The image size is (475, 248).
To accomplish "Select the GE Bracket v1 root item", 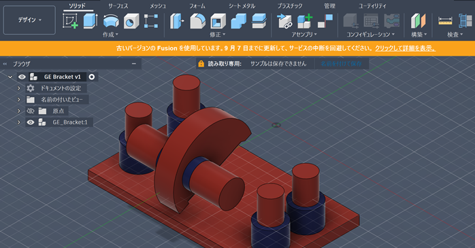I will click(x=63, y=77).
